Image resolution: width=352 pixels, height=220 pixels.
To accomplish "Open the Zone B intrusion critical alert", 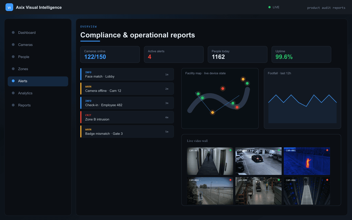I will tap(127, 117).
